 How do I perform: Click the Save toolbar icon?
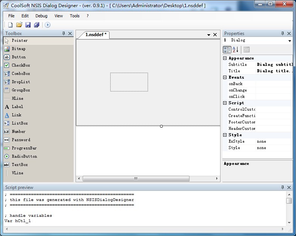pyautogui.click(x=28, y=25)
